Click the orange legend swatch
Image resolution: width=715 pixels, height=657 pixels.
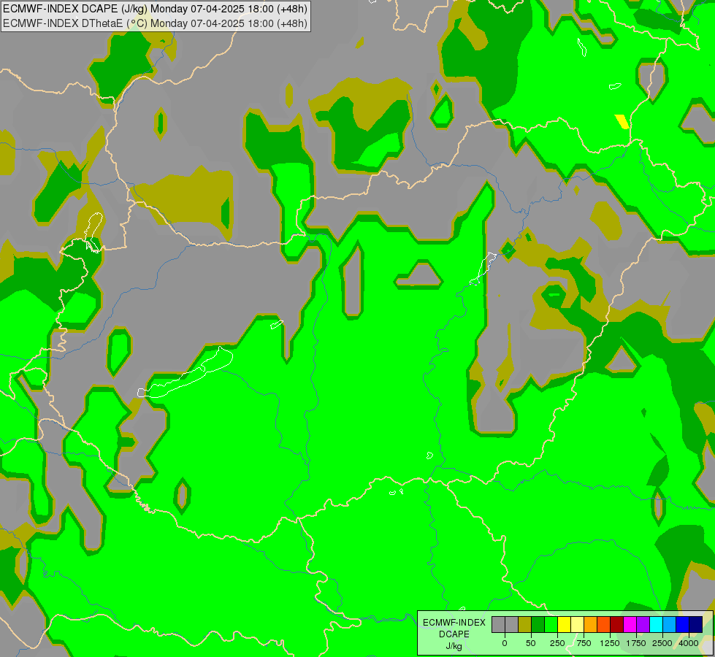[x=591, y=624]
